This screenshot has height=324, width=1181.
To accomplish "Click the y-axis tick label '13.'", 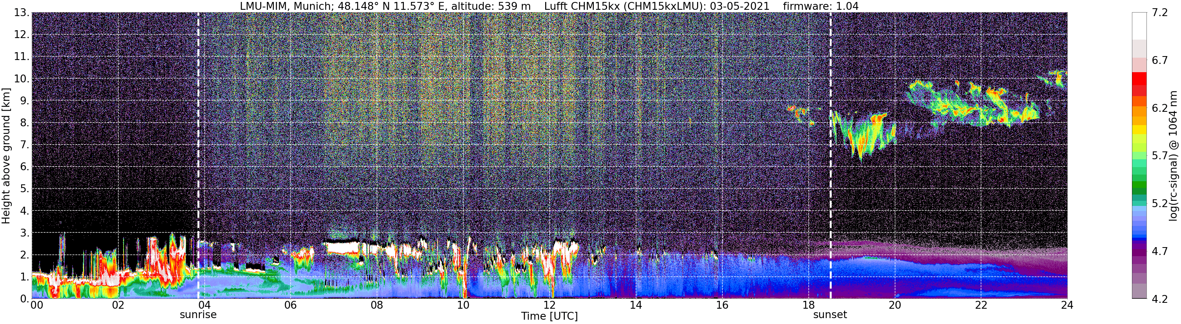I will click(22, 13).
